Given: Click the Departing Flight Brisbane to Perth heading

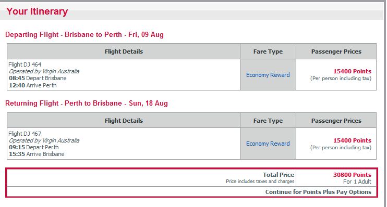Looking at the screenshot, I should 84,34.
